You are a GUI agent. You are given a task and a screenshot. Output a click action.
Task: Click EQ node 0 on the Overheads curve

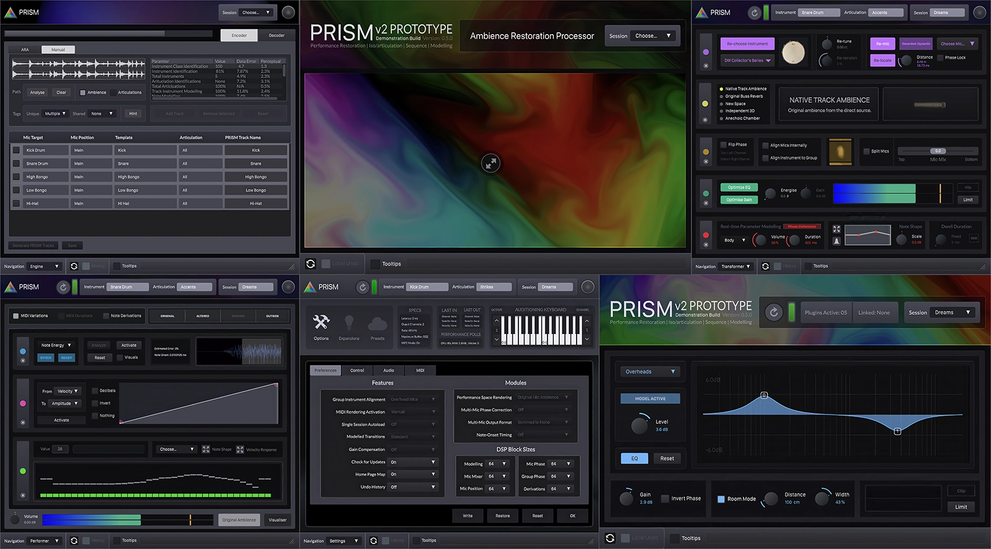click(764, 395)
